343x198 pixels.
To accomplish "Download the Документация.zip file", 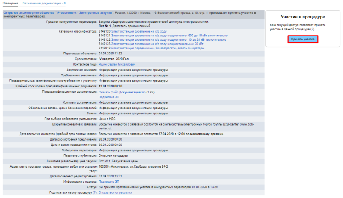I will coord(122,92).
